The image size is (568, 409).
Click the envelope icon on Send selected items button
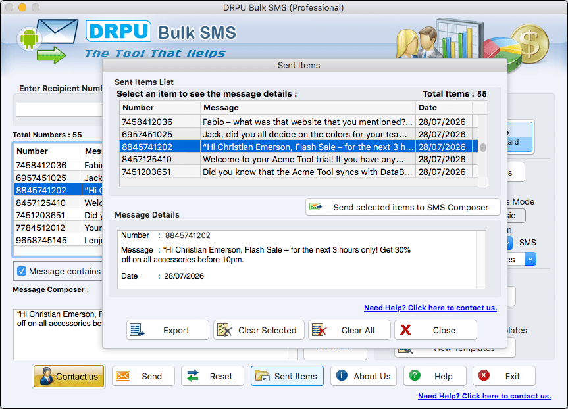[x=315, y=207]
